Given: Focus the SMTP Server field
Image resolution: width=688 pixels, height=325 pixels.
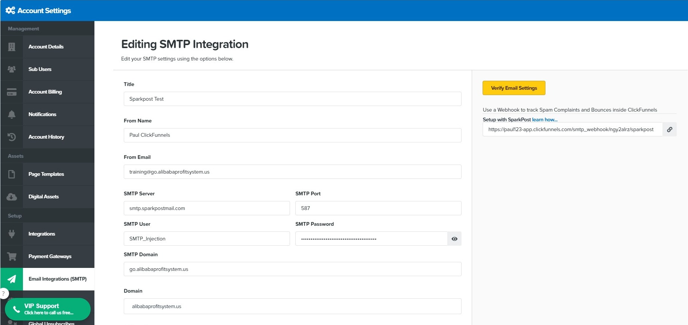Looking at the screenshot, I should tap(207, 208).
